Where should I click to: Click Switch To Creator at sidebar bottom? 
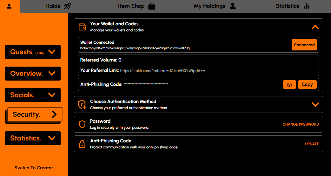coord(34,168)
